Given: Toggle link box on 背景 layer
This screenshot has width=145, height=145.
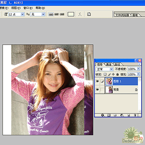Looking at the screenshot, I should [x=102, y=90].
